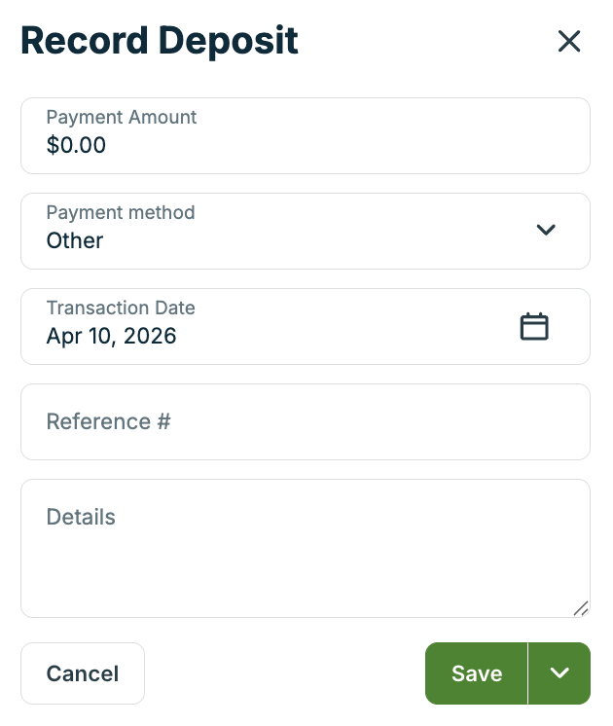The image size is (613, 726).
Task: Click the 'Transaction Date' label
Action: click(121, 308)
